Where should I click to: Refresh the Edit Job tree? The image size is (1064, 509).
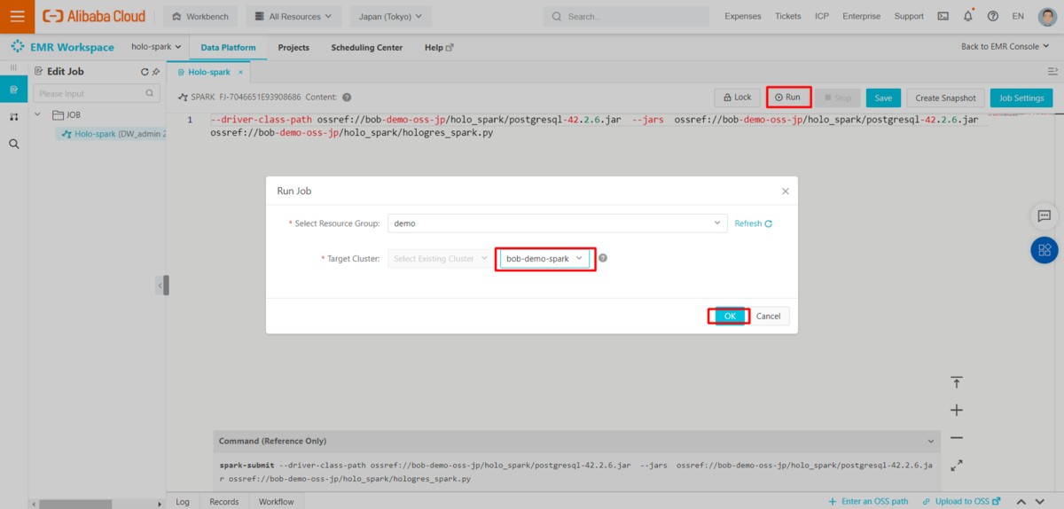(x=145, y=72)
